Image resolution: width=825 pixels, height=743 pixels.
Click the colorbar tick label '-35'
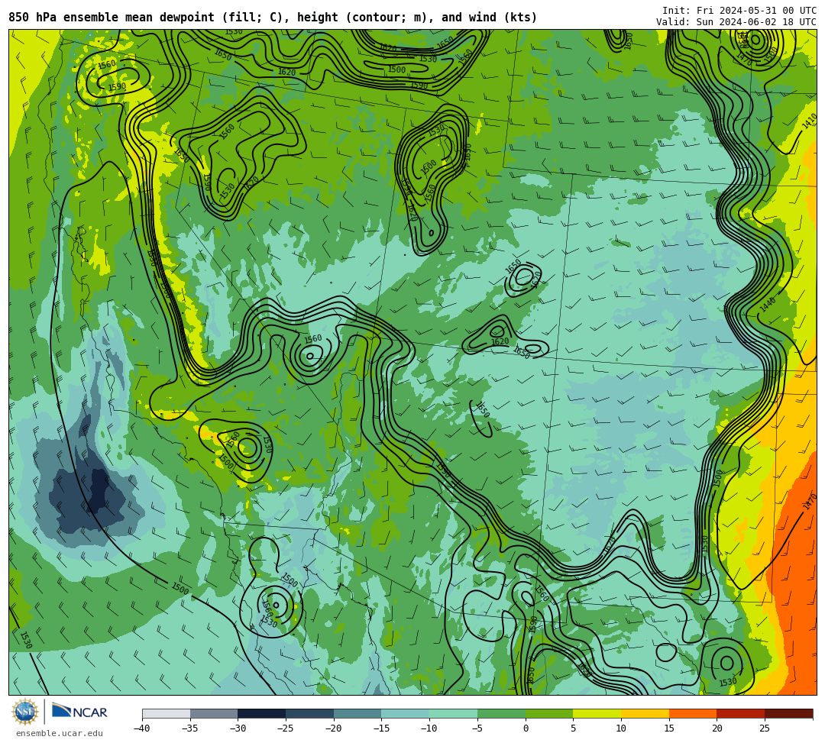point(189,728)
